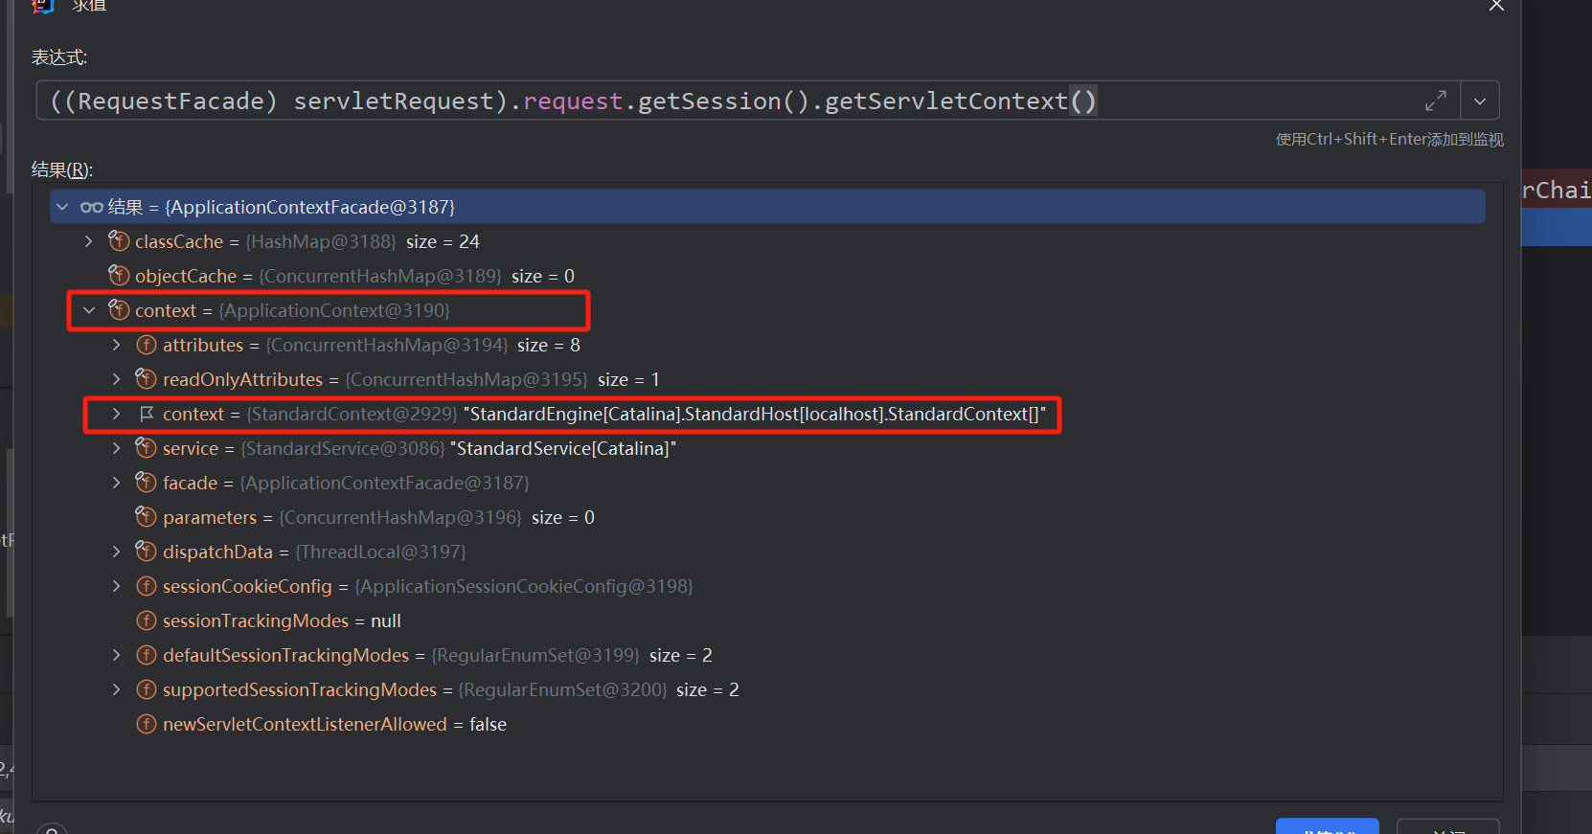Click the field icon beside classCache
This screenshot has height=834, width=1592.
click(119, 240)
